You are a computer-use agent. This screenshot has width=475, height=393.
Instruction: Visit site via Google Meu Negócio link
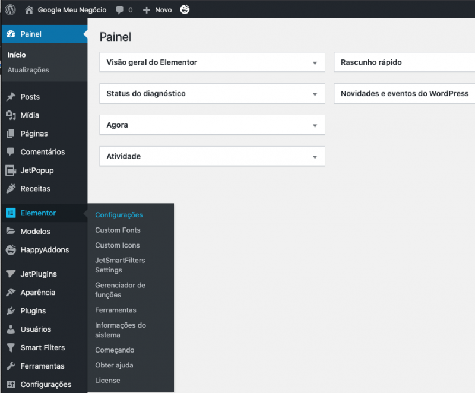tap(72, 10)
